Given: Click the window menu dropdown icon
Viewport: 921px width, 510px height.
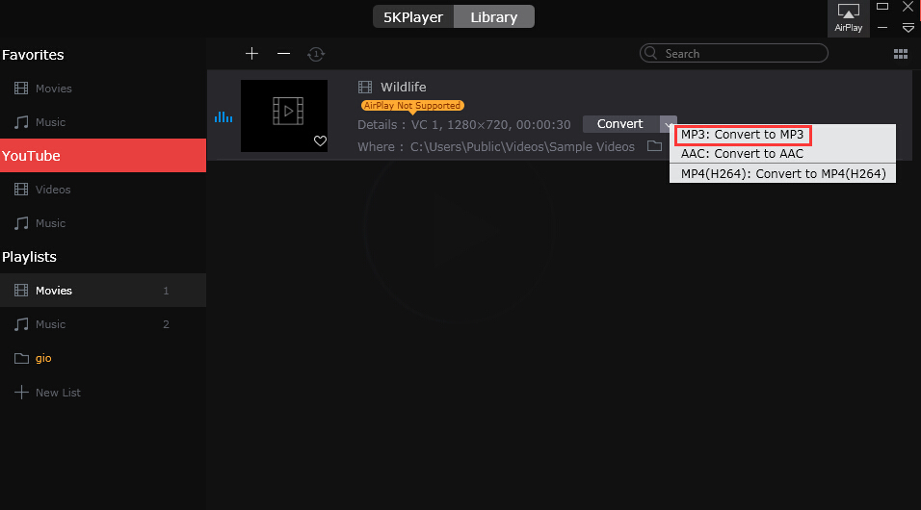Looking at the screenshot, I should (908, 28).
